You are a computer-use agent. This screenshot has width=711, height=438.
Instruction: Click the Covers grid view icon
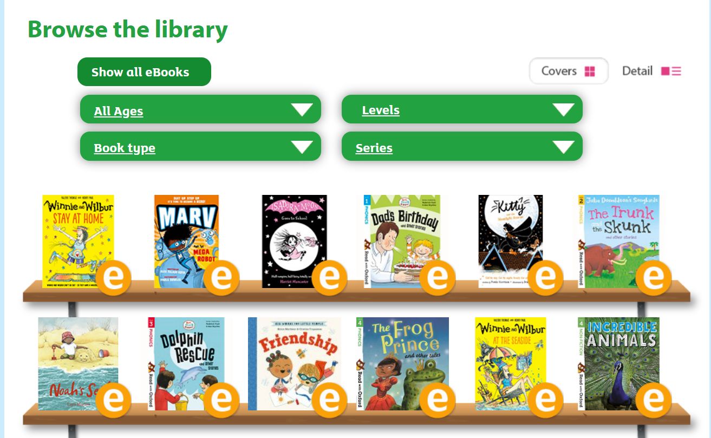point(590,71)
